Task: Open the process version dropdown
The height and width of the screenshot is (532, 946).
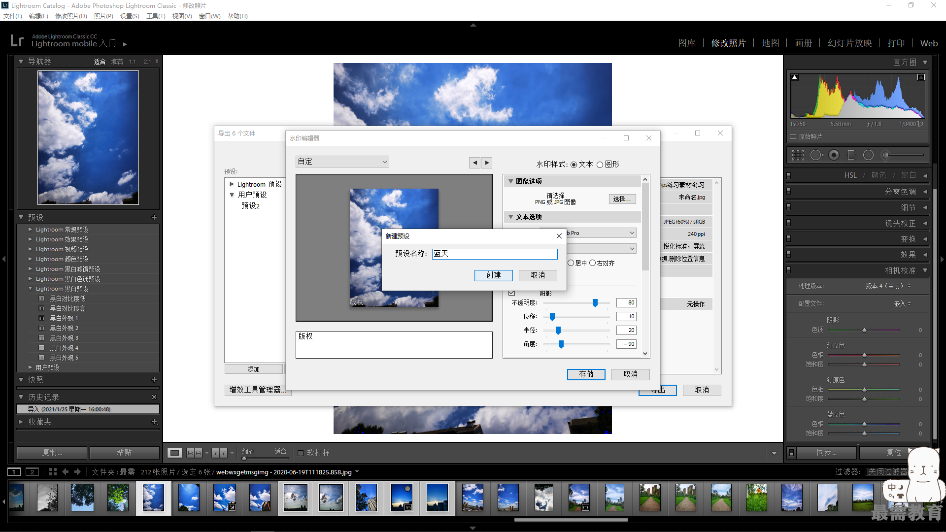Action: [888, 286]
